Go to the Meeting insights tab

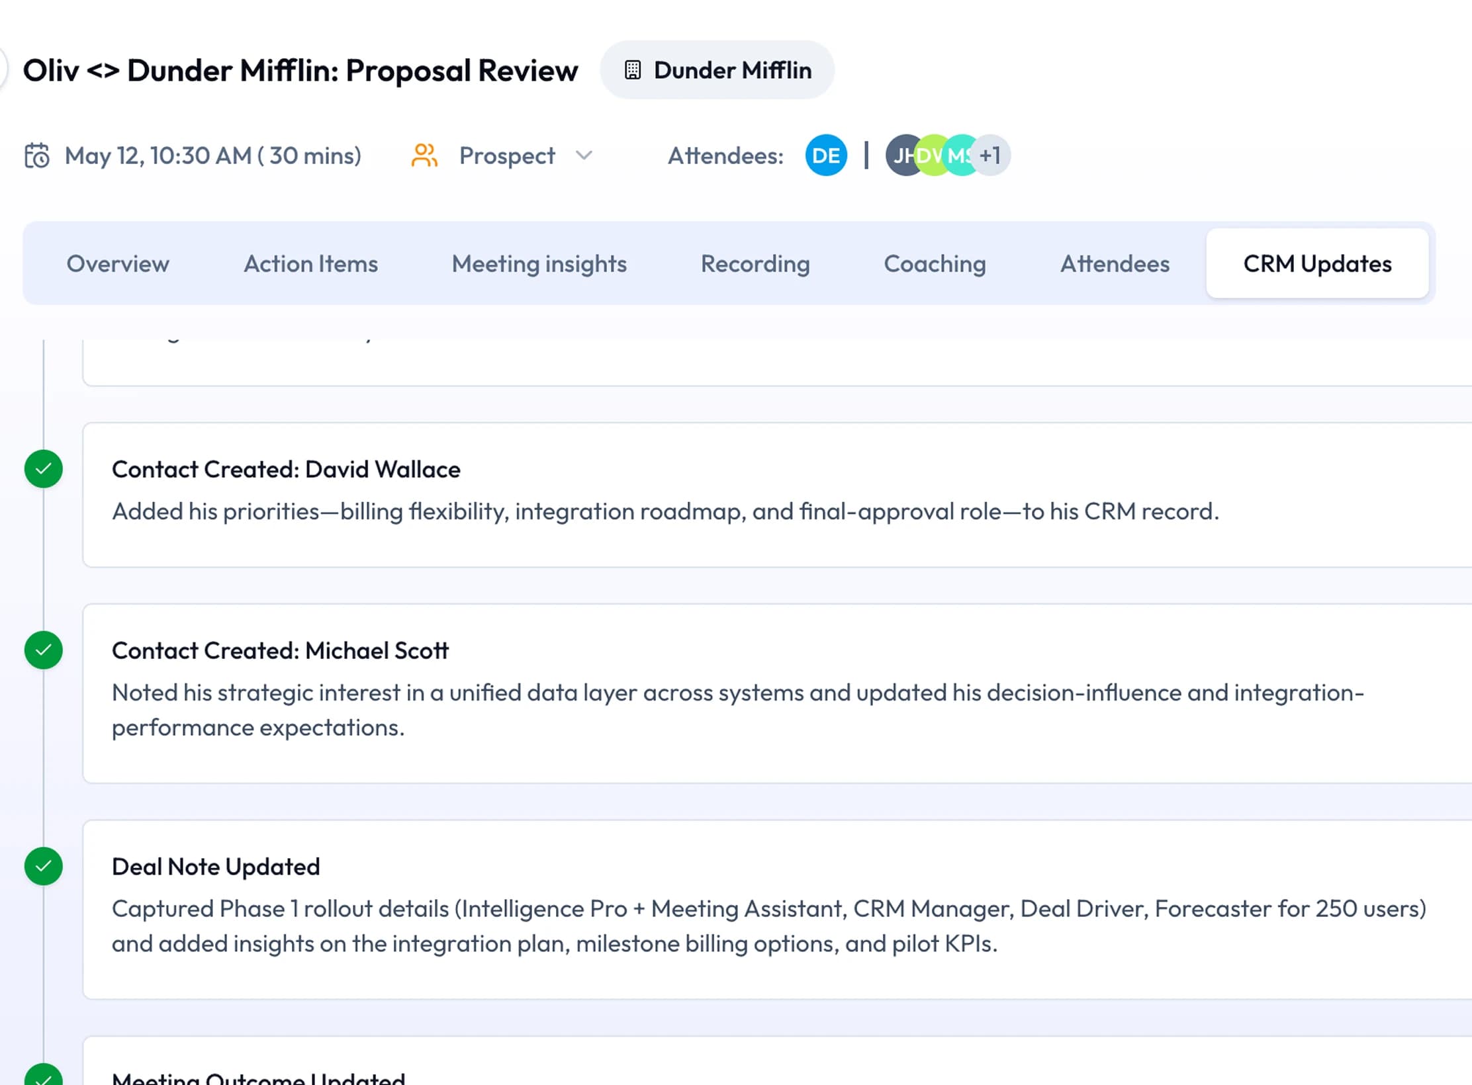click(x=539, y=263)
